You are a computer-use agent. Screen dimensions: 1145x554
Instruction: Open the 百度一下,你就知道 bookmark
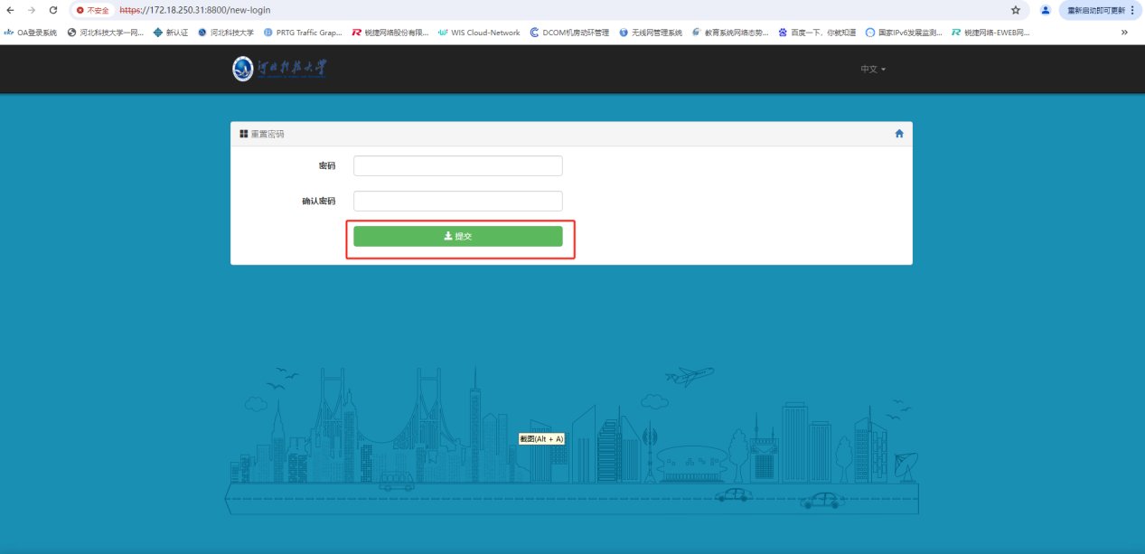click(817, 33)
